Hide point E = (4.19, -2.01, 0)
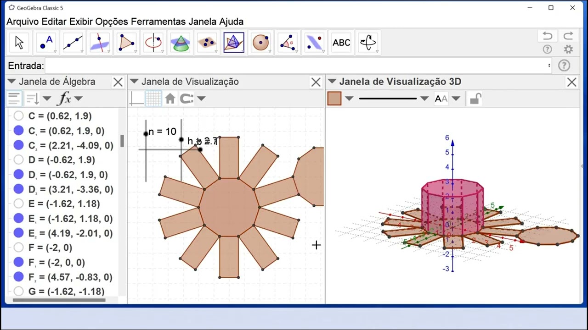Screen dimensions: 588x330 18,233
